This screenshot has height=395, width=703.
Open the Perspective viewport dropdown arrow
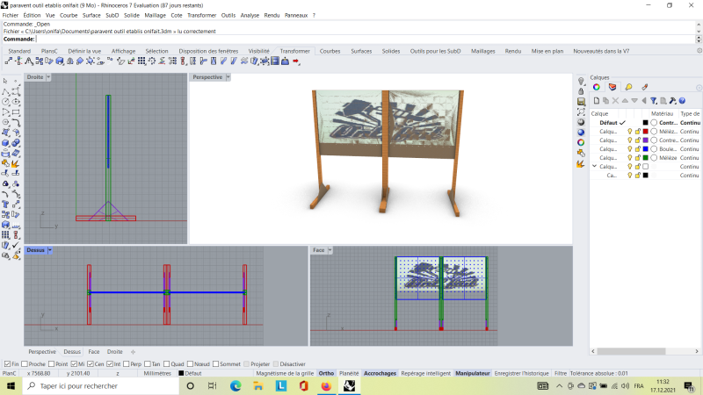click(x=228, y=77)
